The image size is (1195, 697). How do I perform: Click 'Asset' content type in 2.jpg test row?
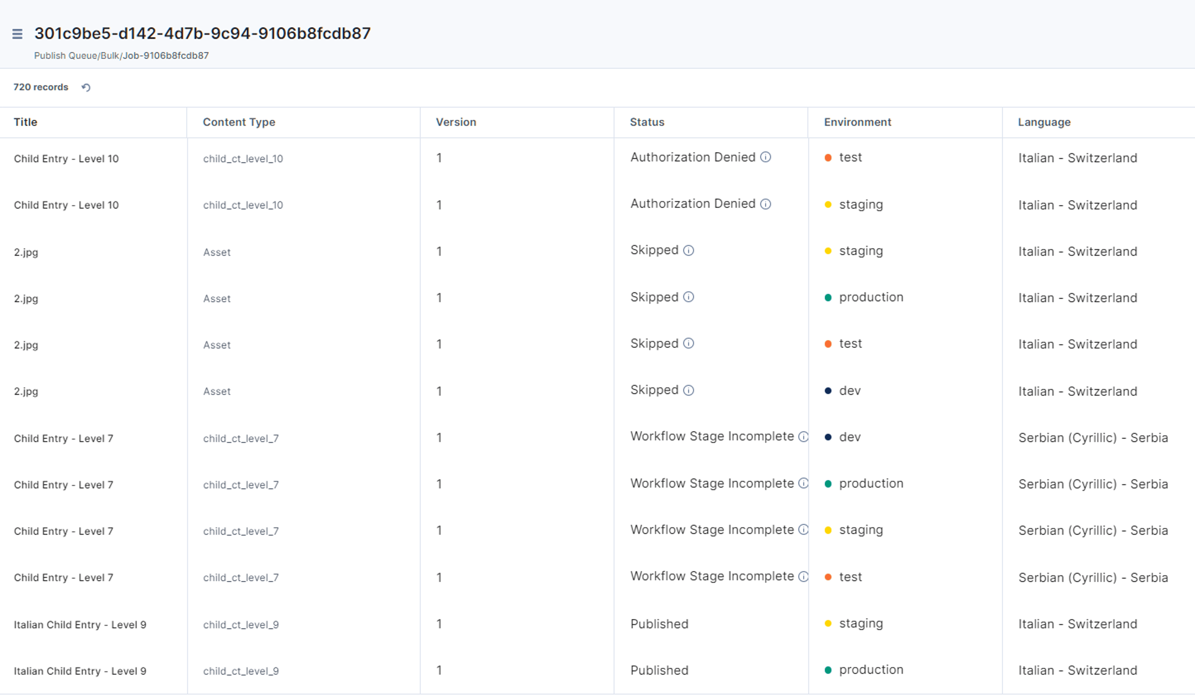(217, 345)
